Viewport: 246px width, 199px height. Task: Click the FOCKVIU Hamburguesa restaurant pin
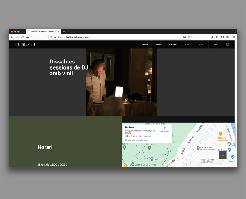pos(221,134)
